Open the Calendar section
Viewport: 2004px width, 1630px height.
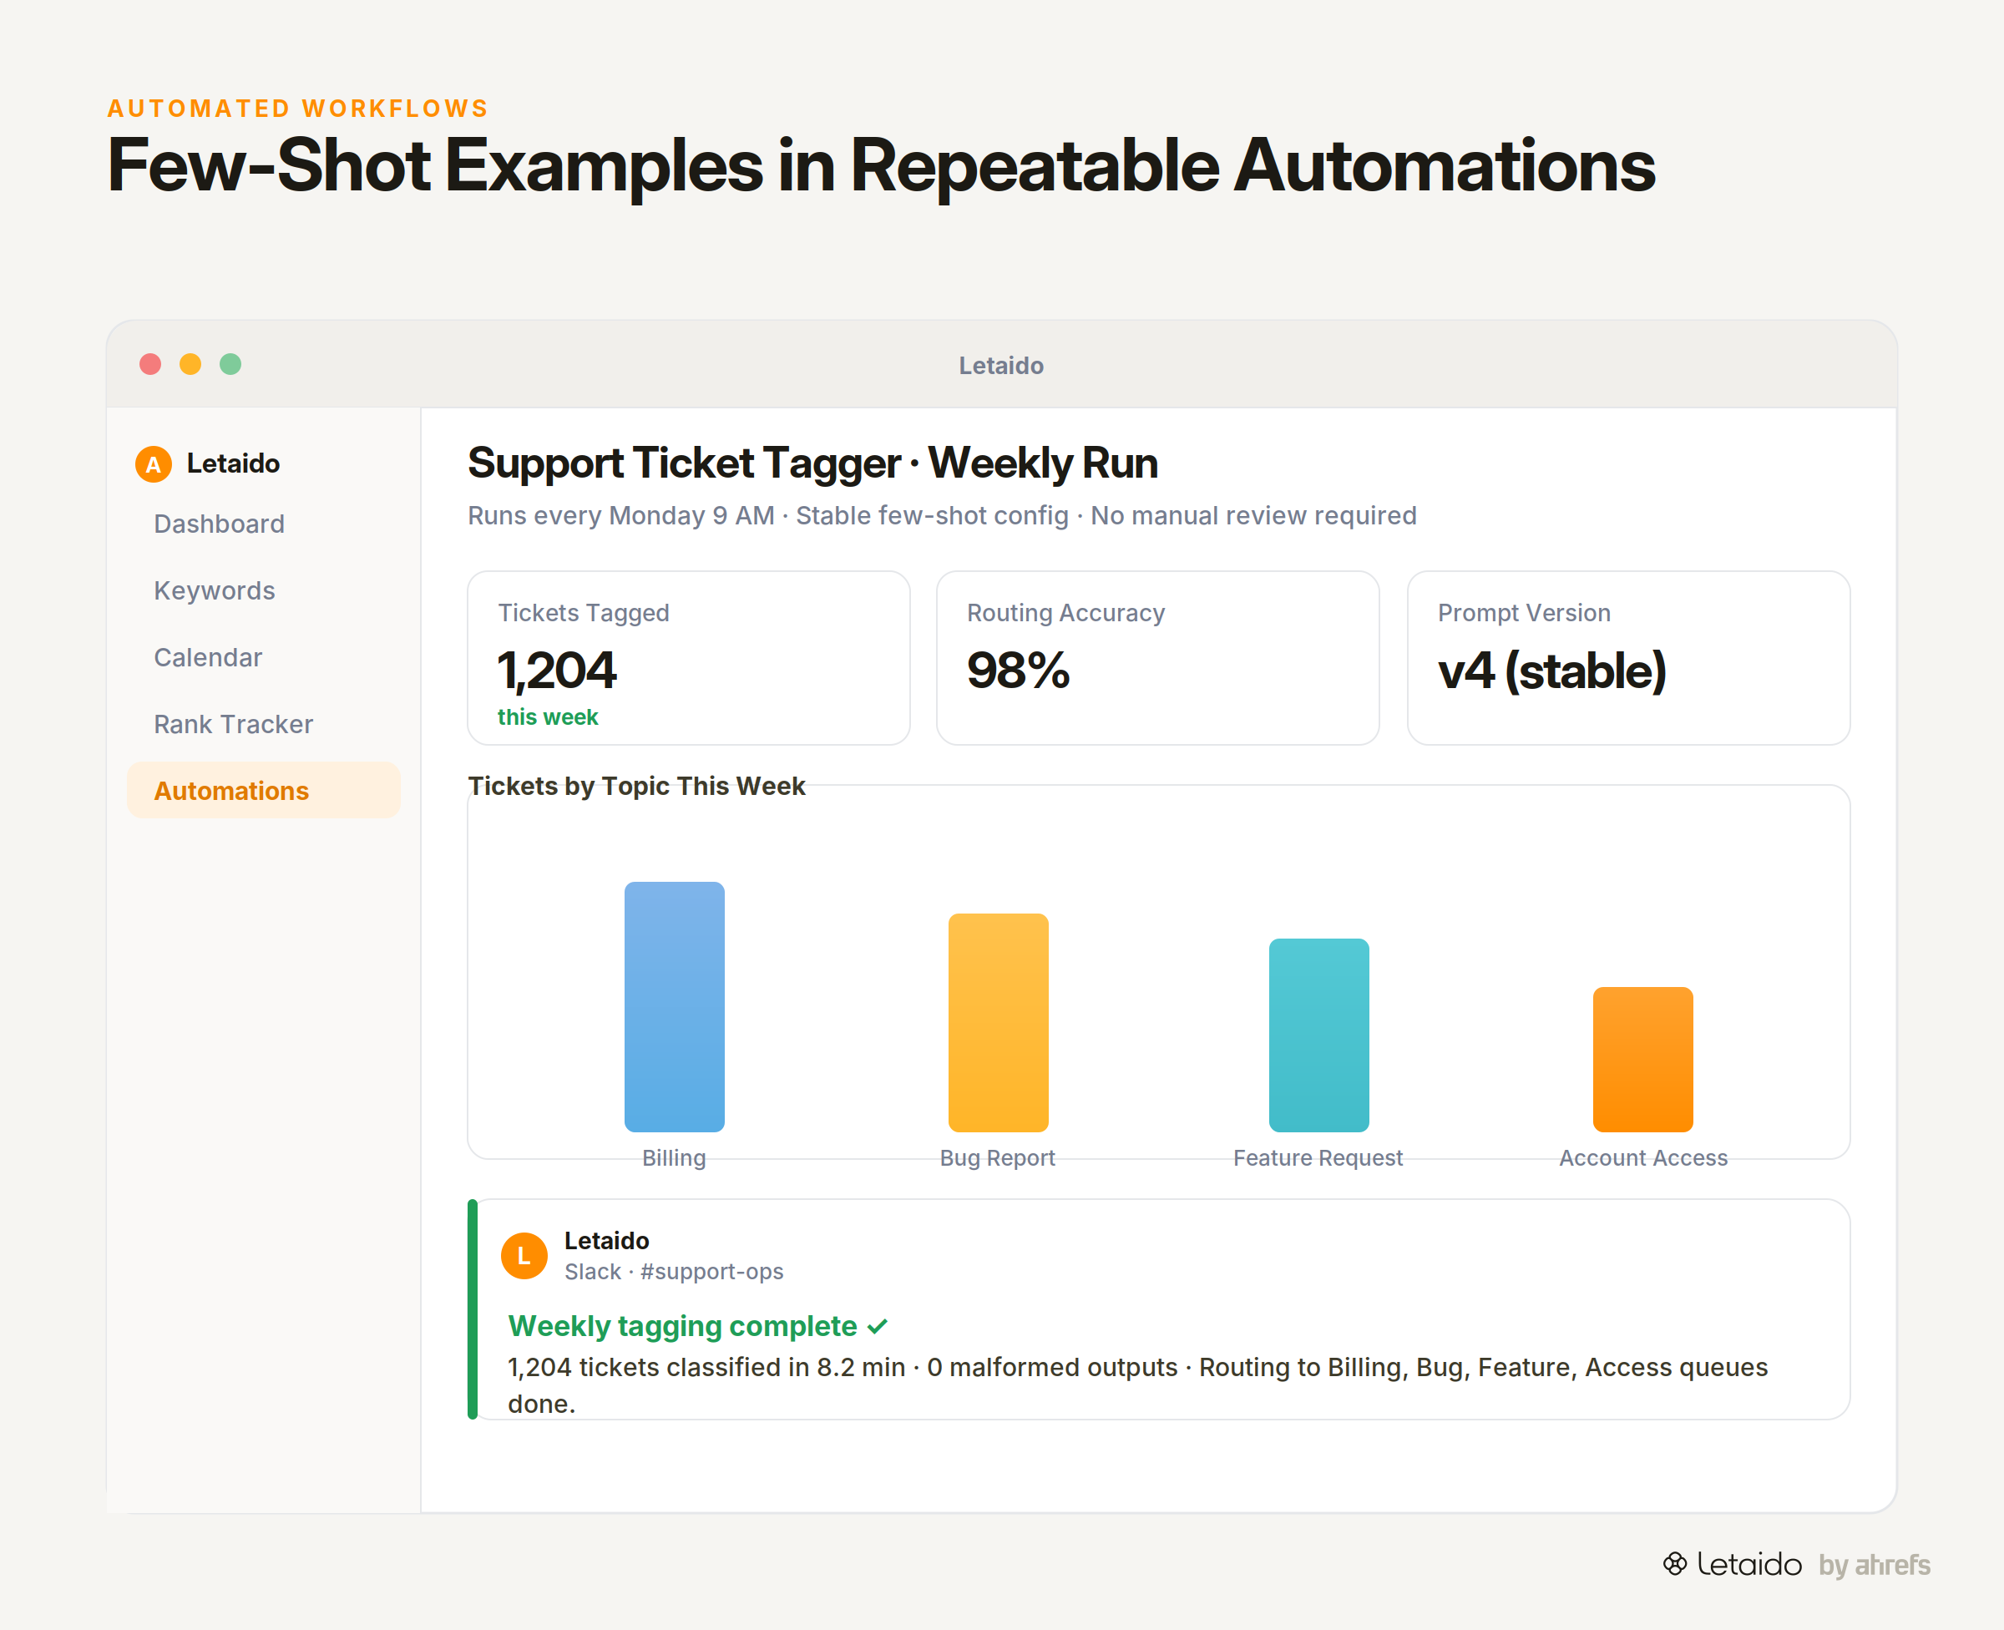[x=264, y=657]
